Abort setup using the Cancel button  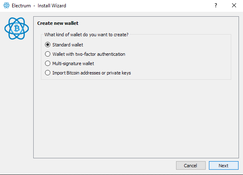point(191,166)
